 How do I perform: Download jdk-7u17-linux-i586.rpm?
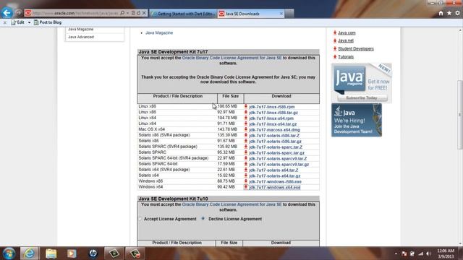(x=272, y=107)
